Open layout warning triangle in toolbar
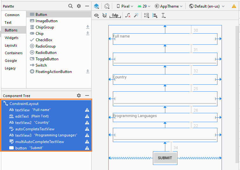The image size is (240, 170). point(234,6)
